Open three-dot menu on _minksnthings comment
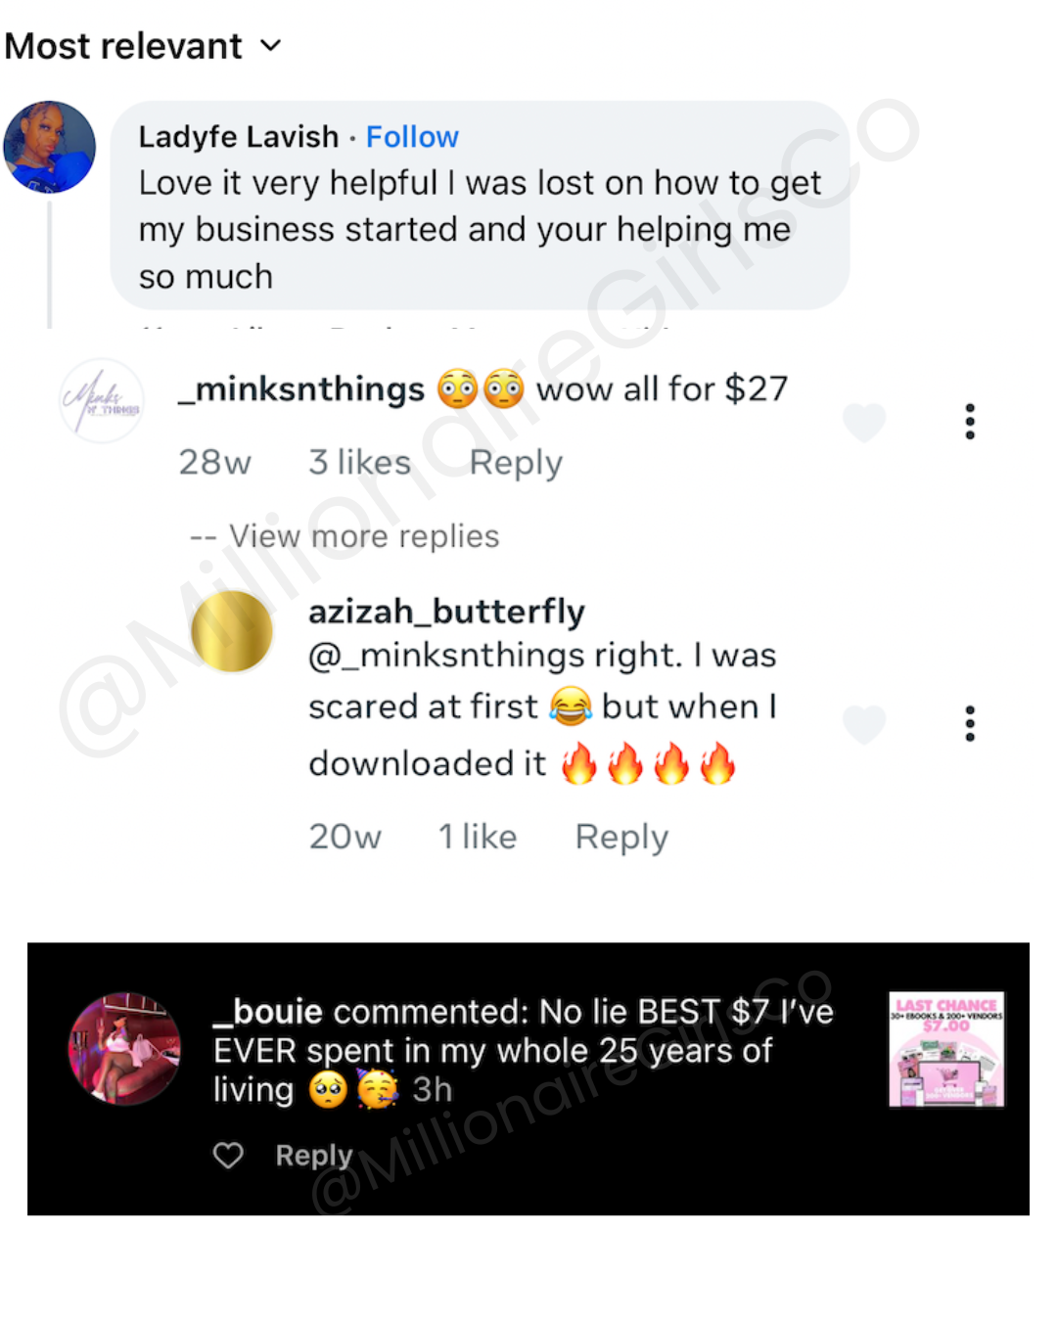1057x1321 pixels. click(x=970, y=422)
